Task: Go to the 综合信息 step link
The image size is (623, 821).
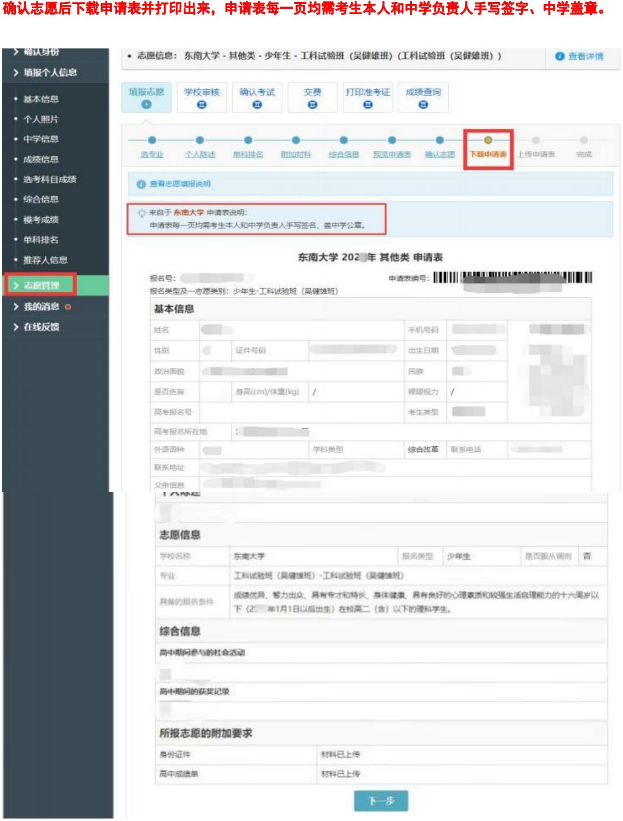Action: 344,155
